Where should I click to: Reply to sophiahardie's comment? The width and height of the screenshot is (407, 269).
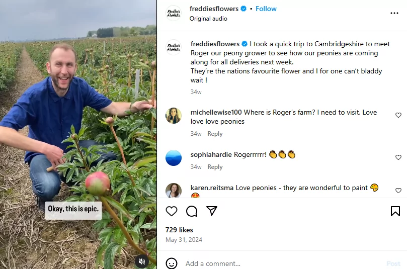pos(215,167)
